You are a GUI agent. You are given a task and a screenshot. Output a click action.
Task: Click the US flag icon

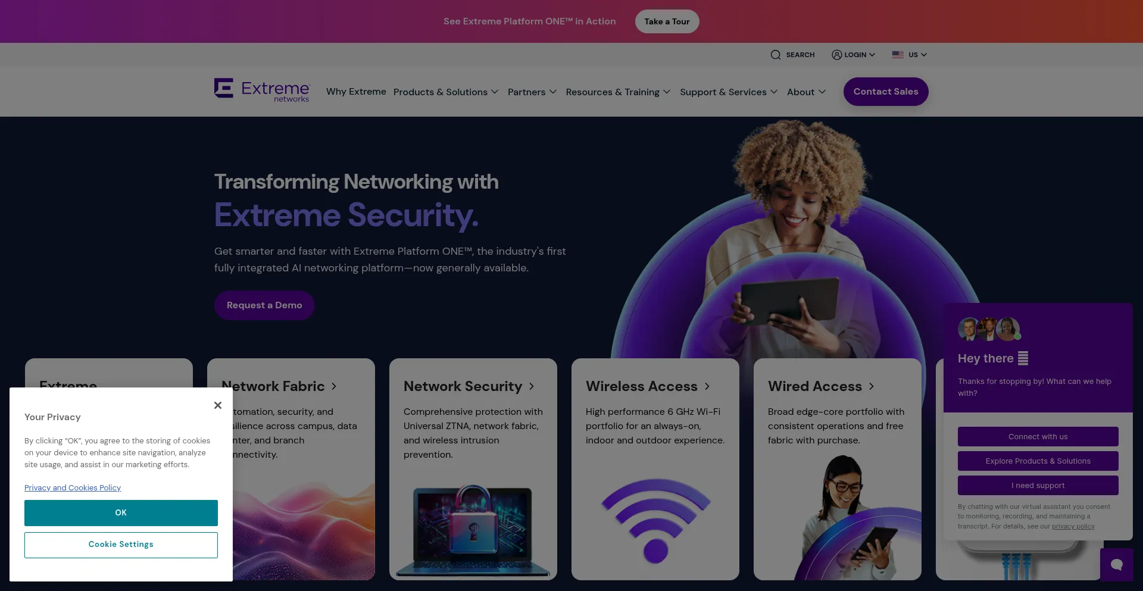[x=898, y=55]
